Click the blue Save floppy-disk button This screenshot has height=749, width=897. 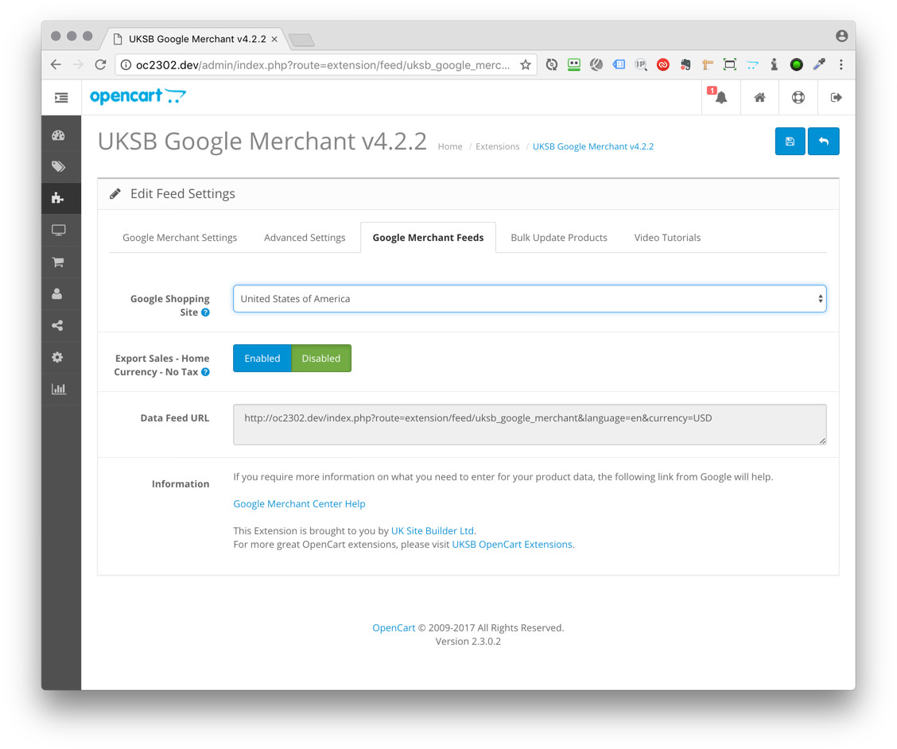click(790, 142)
